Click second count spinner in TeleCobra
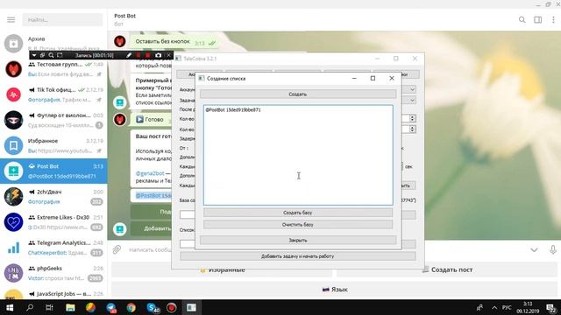561x315 pixels. [412, 129]
